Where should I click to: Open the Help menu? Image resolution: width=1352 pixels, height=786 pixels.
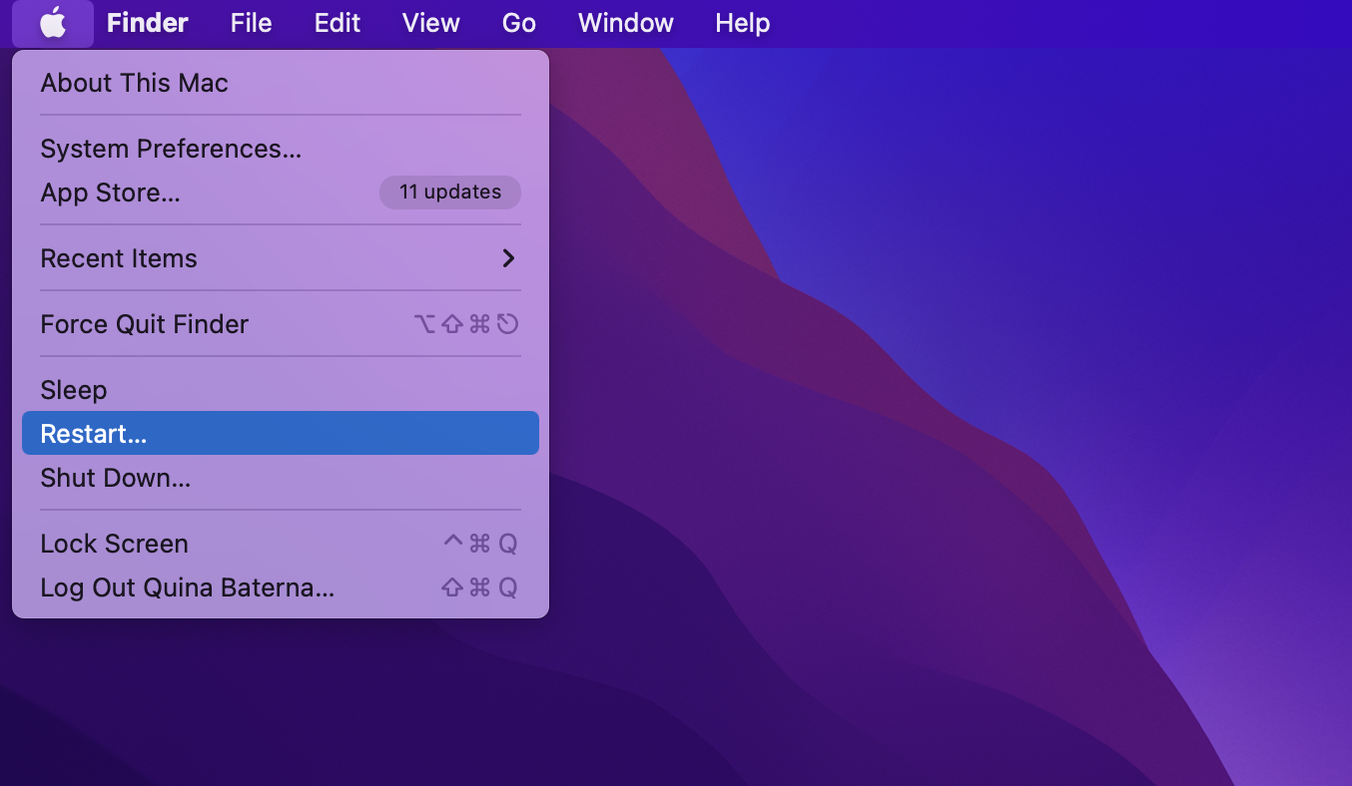(743, 23)
